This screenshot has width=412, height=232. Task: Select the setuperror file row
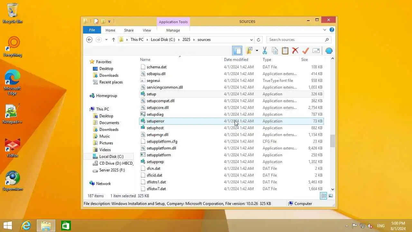coord(231,121)
